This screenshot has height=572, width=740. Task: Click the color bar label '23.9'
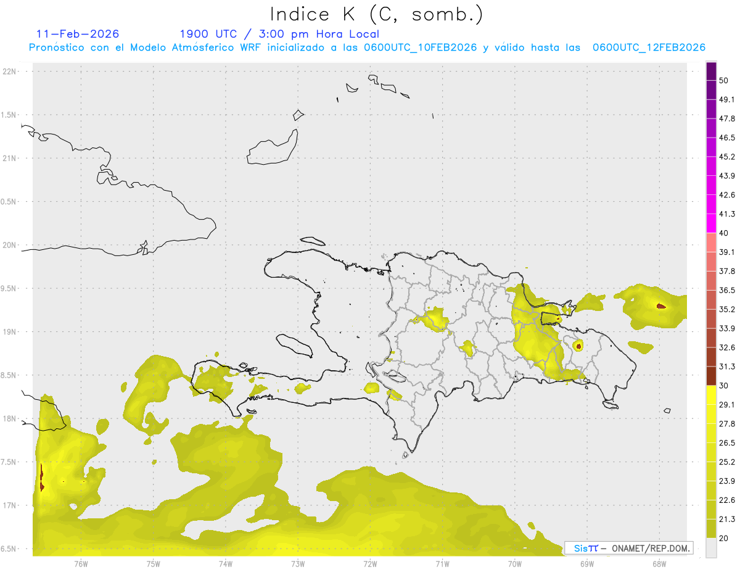click(x=727, y=481)
